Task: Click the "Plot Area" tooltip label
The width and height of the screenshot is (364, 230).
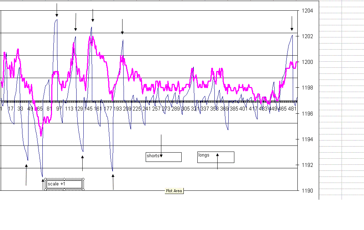Action: (174, 191)
